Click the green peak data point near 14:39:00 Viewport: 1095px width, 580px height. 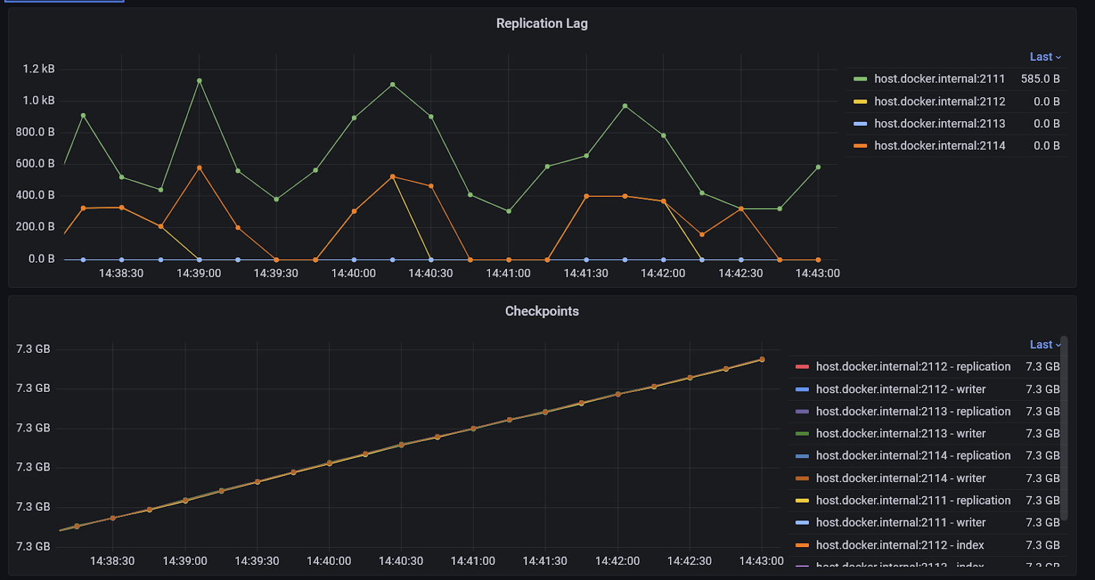(199, 81)
